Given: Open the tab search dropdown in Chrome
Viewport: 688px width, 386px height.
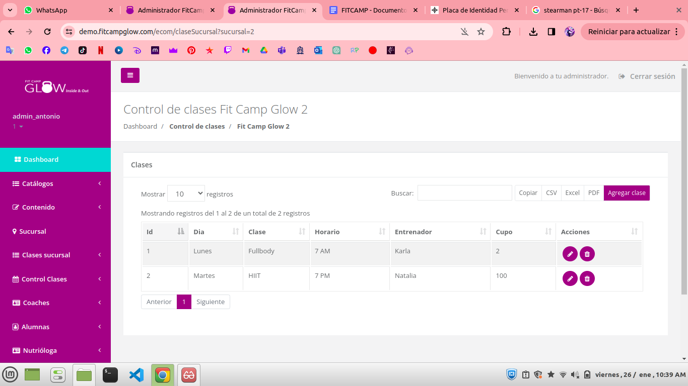Looking at the screenshot, I should point(10,10).
